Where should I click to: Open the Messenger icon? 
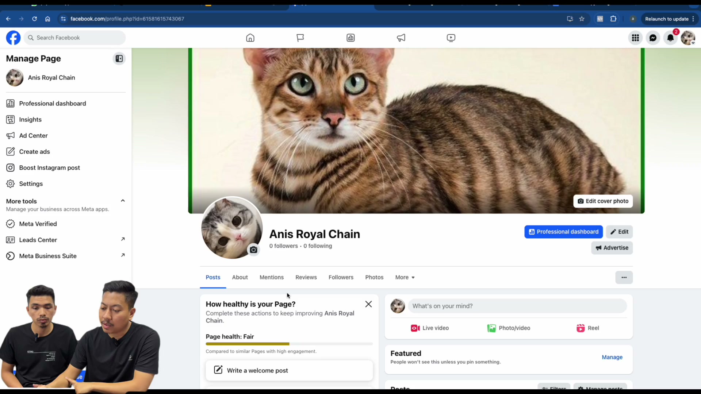pyautogui.click(x=653, y=38)
